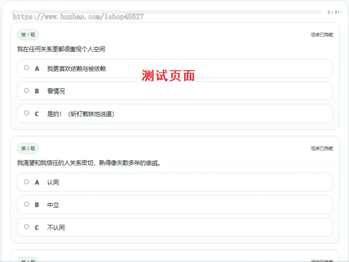349x262 pixels.
Task: Click 维度已隐藏 label in question 2
Action: pos(322,148)
